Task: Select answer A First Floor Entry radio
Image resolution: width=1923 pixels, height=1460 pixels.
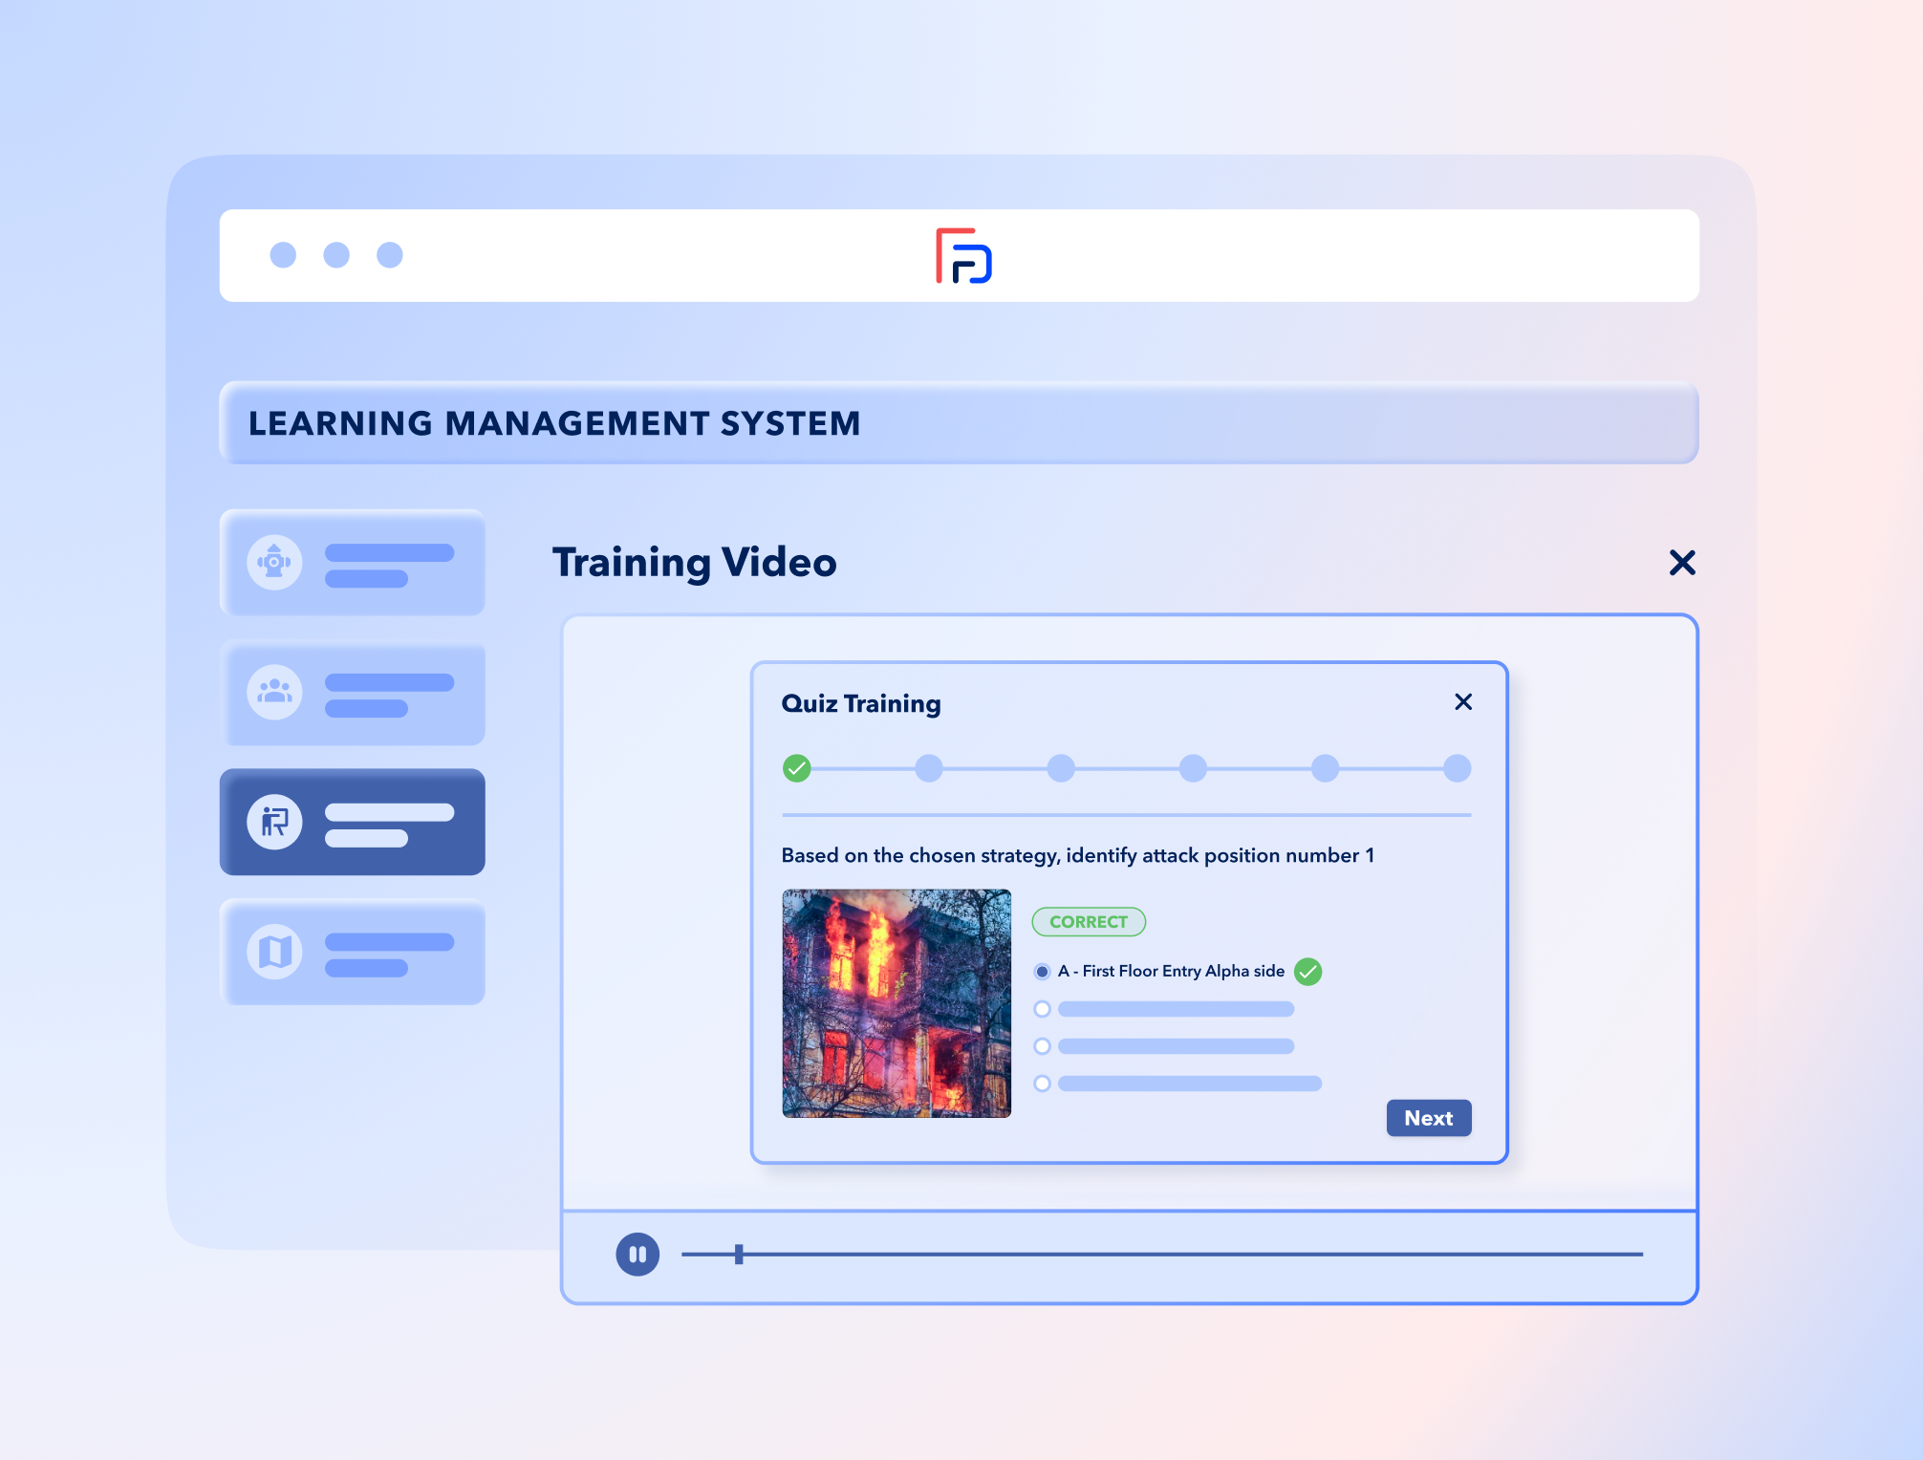Action: tap(1042, 972)
